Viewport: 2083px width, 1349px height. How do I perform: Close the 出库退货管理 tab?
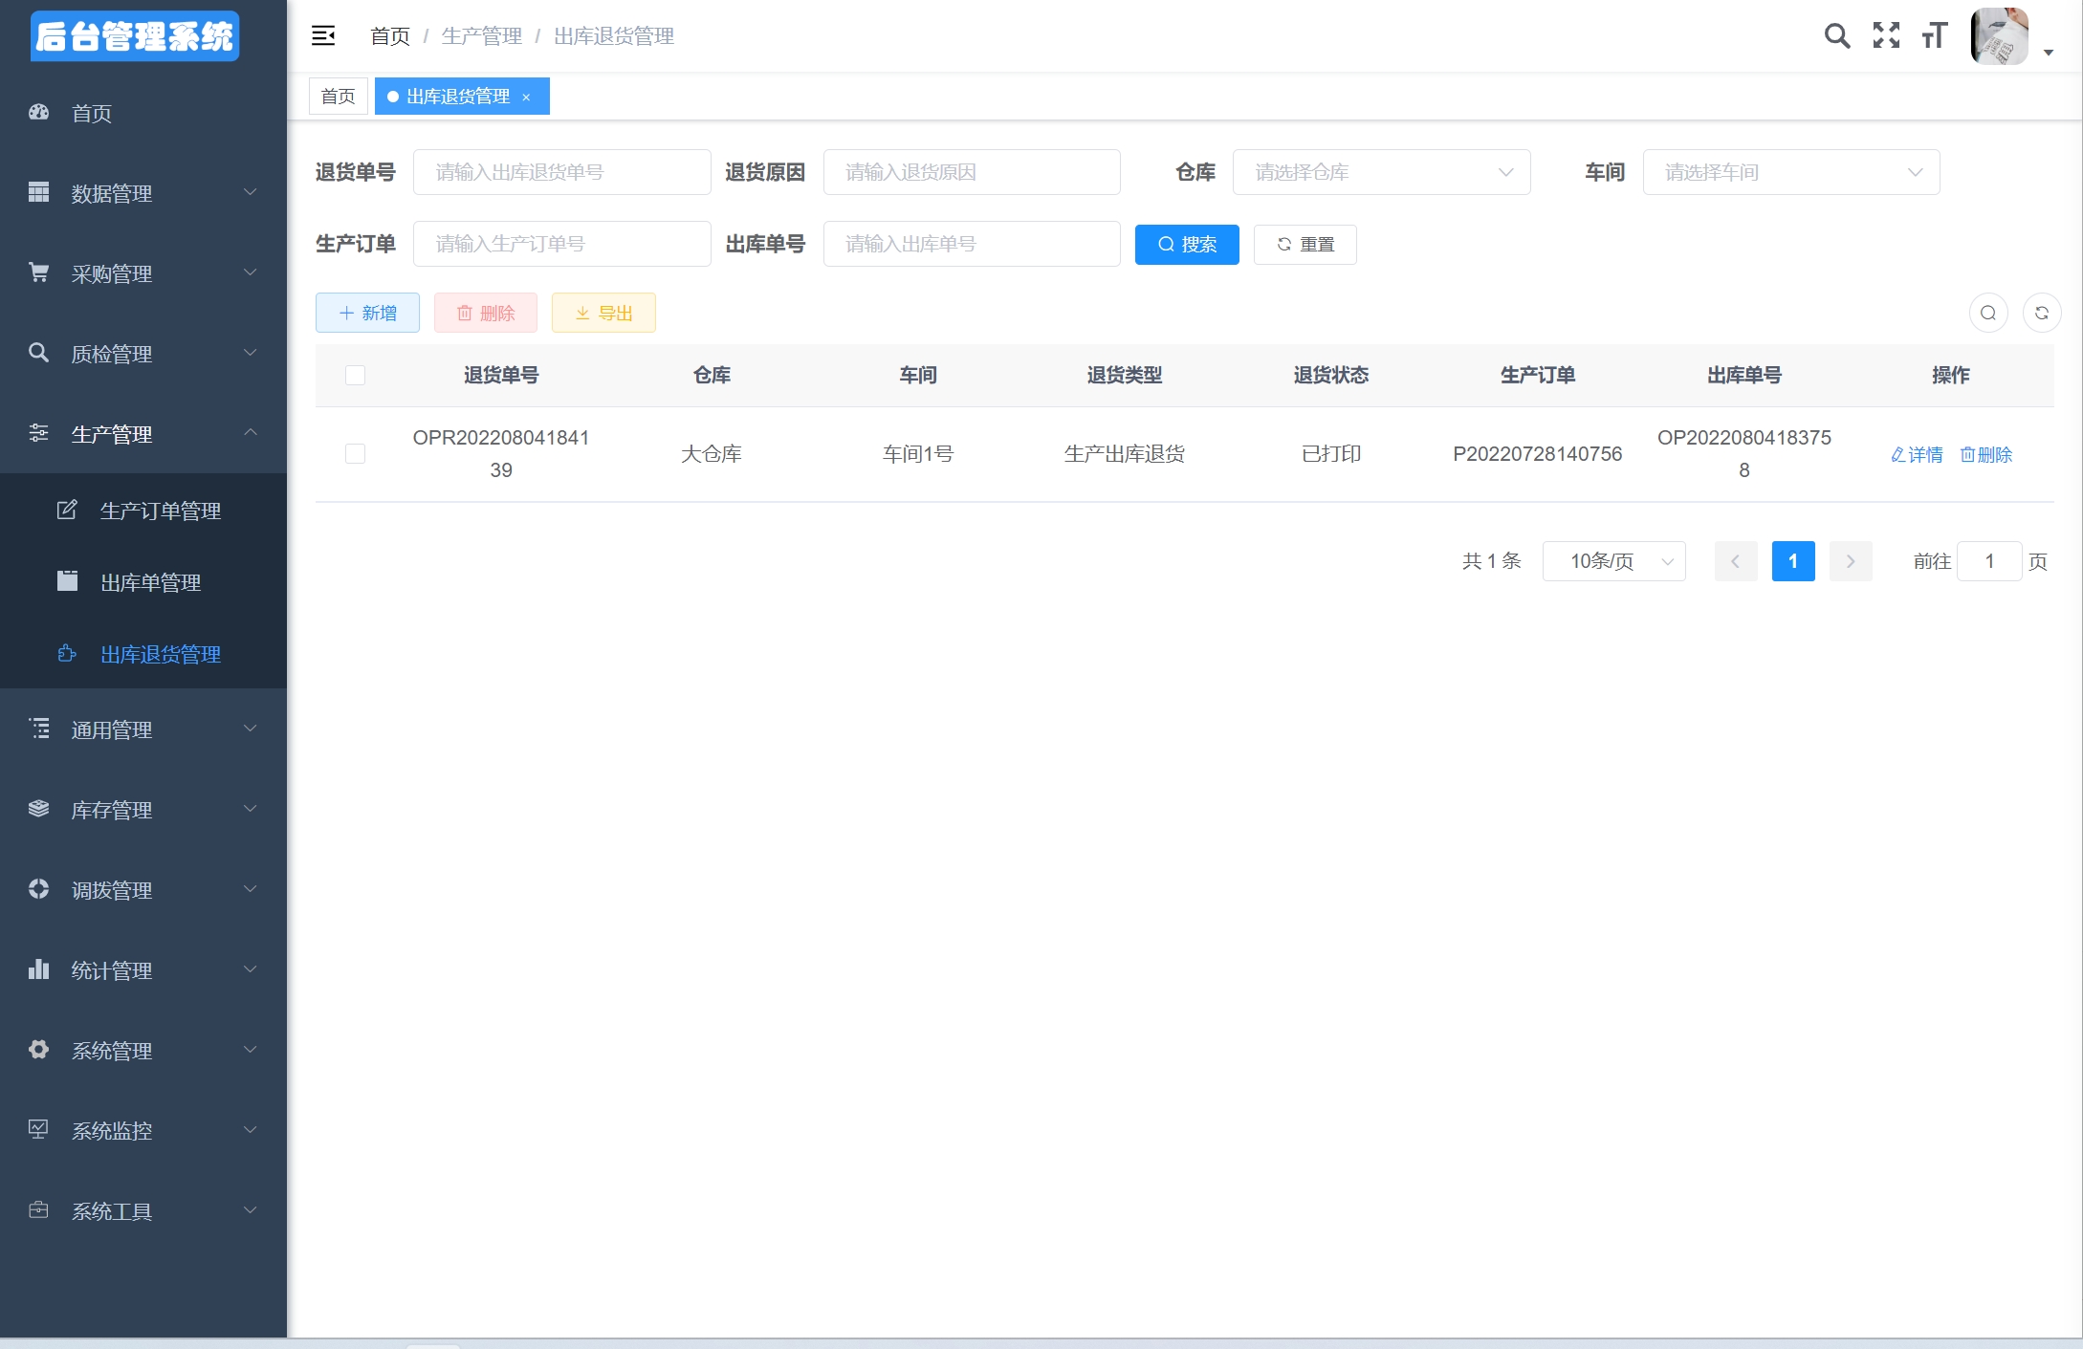coord(526,98)
